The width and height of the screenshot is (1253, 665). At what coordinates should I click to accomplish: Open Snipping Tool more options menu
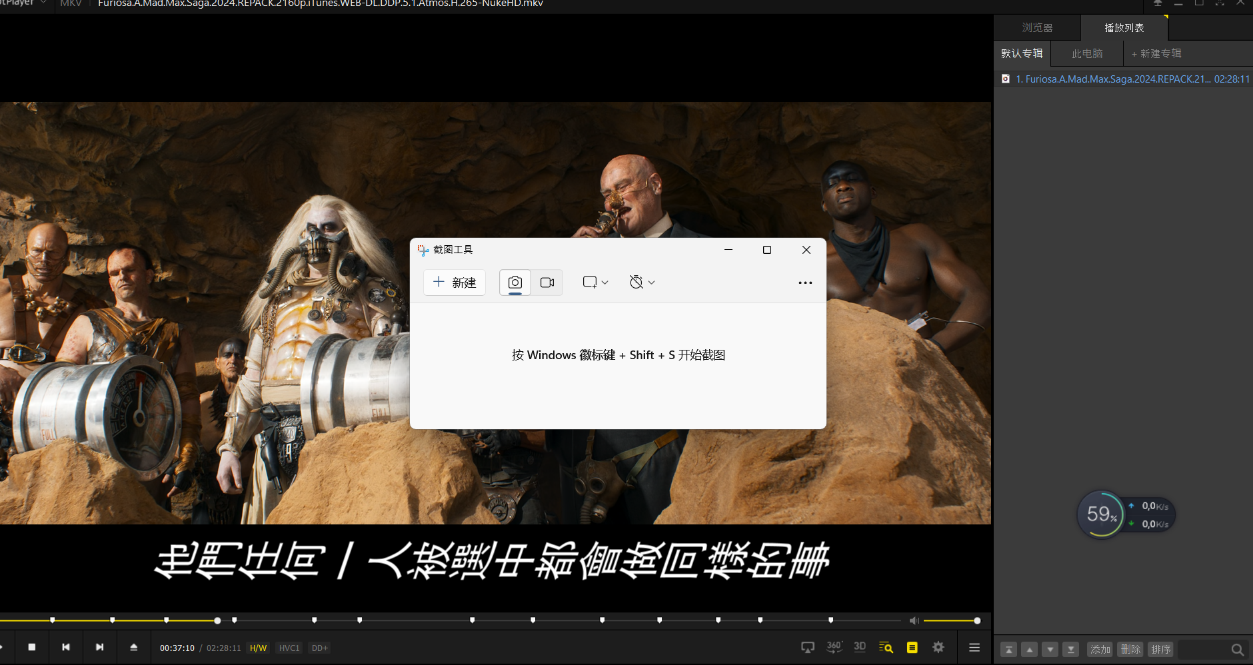tap(805, 283)
